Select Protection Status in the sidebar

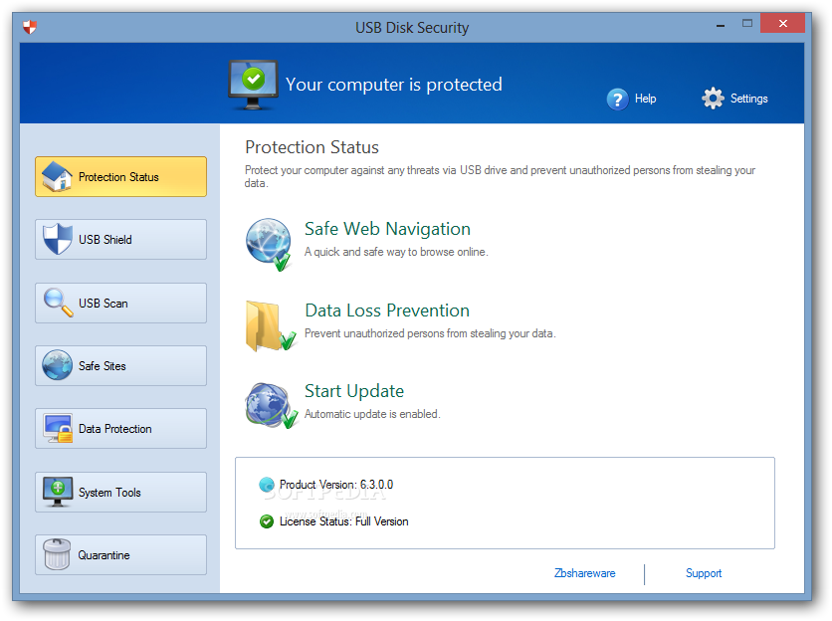(x=120, y=176)
